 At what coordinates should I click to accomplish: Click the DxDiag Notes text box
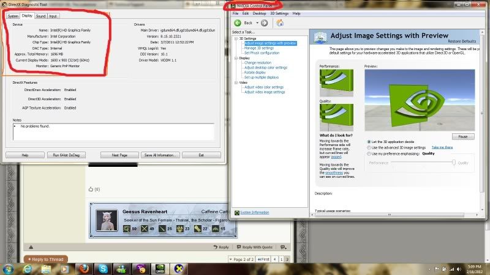click(113, 132)
